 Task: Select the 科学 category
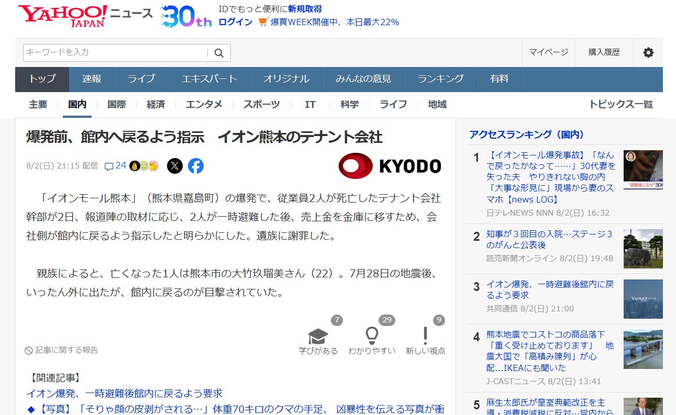pyautogui.click(x=350, y=105)
